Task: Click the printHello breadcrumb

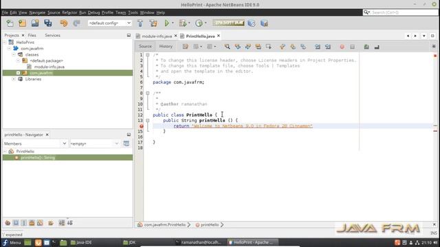Action: [210, 225]
